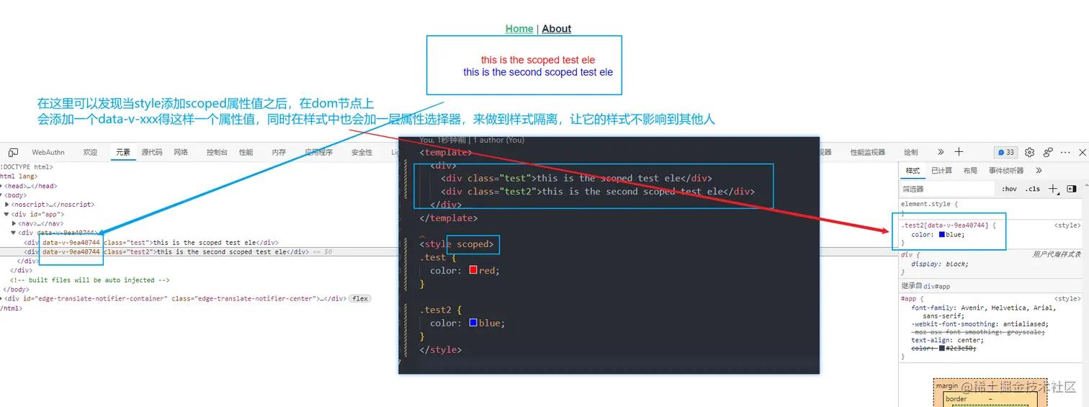Click the font-family declaration in #app rule
Viewport: 1089px width, 407px height.
click(x=983, y=311)
